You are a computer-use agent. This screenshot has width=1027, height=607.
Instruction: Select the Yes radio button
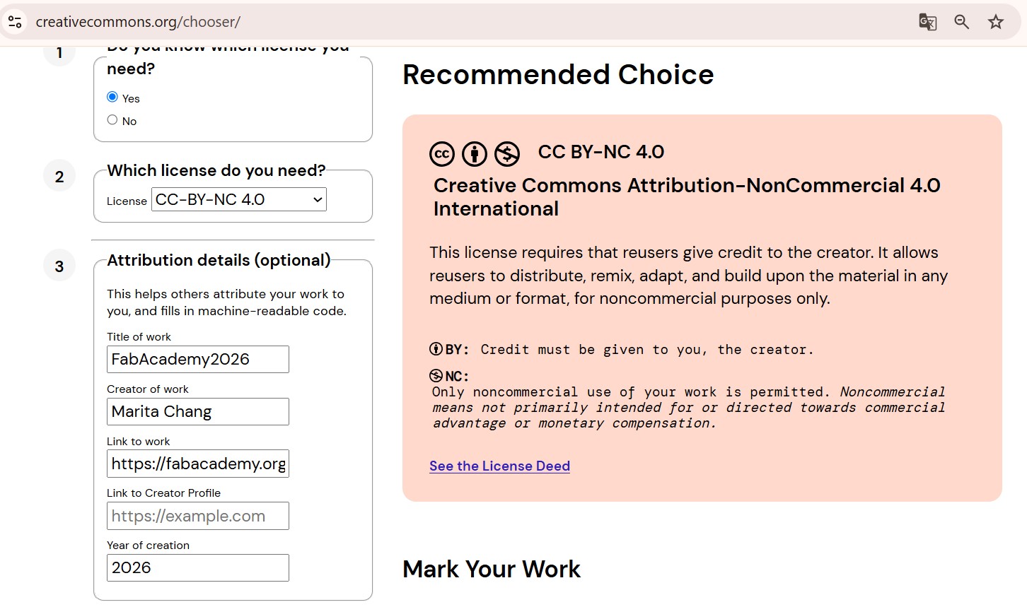point(112,97)
